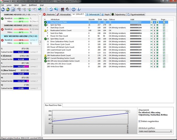Viewport: 177px width, 140px height.
Task: Click the minus offset button for Disk Temperature
Action: [152, 53]
